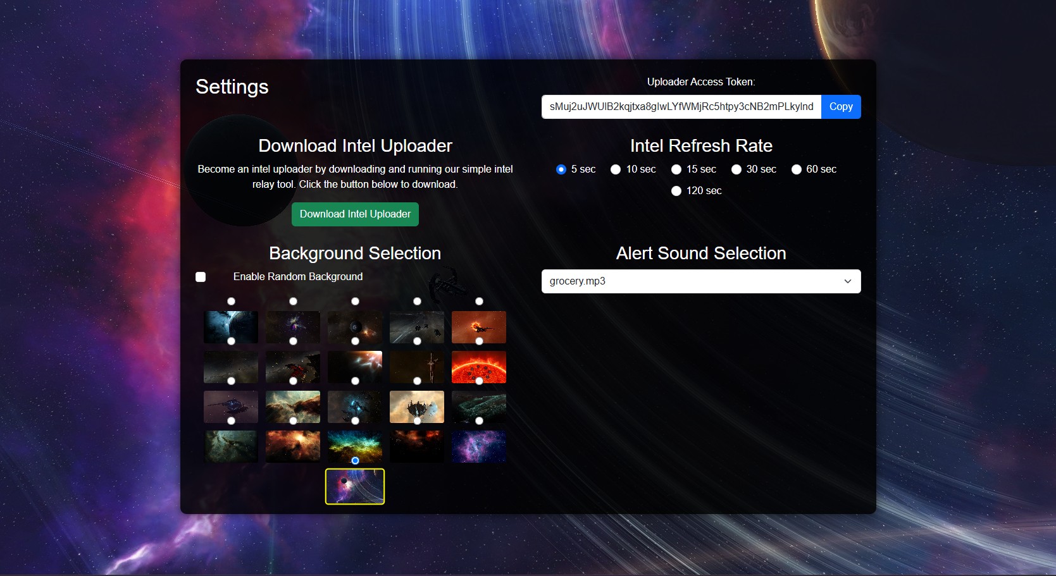
Task: Pick the 30 sec refresh option
Action: coord(736,169)
